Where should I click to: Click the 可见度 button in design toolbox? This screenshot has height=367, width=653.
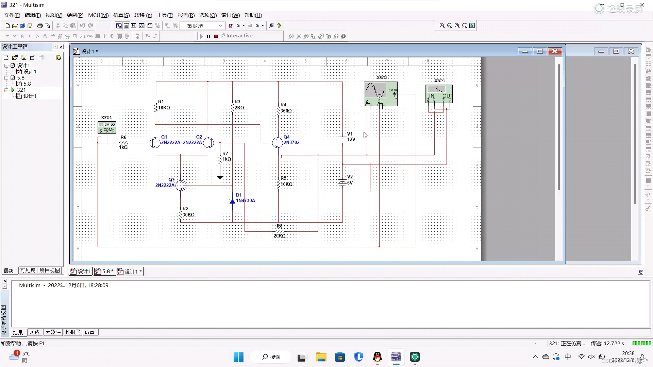(27, 270)
